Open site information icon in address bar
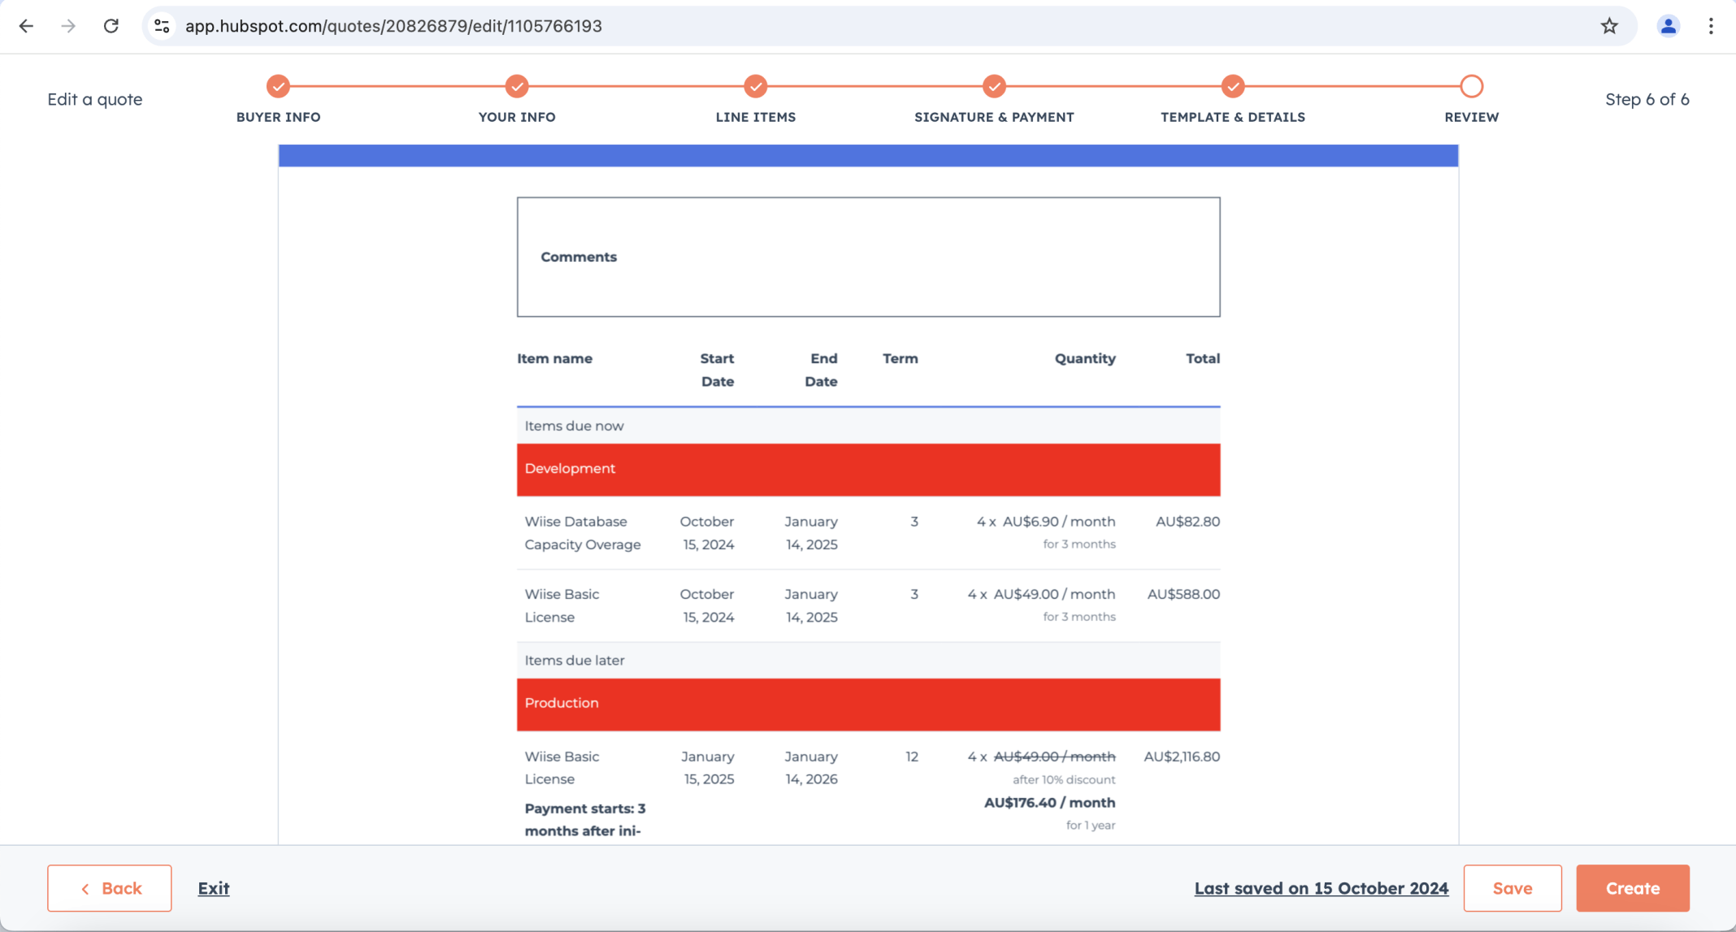 click(x=162, y=26)
